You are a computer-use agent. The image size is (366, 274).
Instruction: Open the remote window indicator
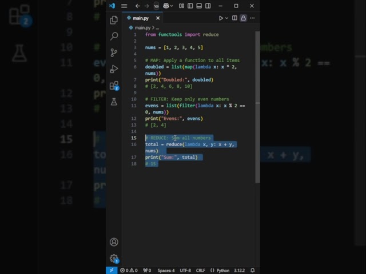coord(112,270)
